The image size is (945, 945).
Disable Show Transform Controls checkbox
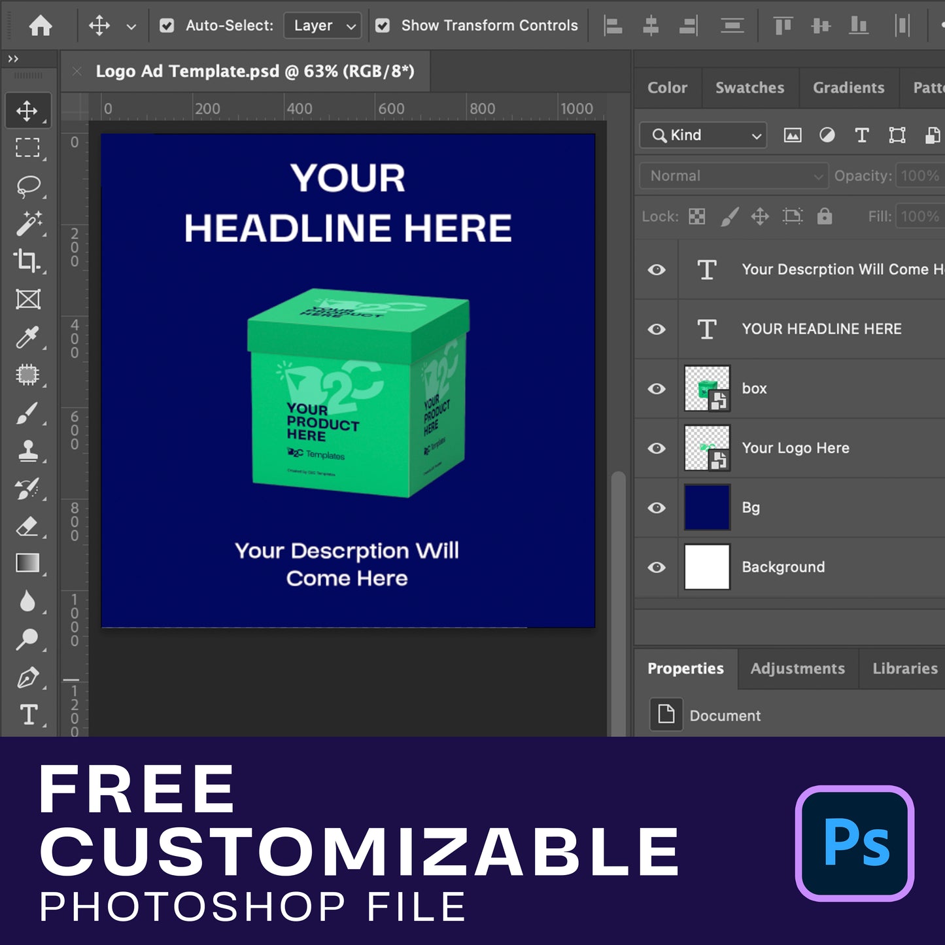tap(383, 26)
